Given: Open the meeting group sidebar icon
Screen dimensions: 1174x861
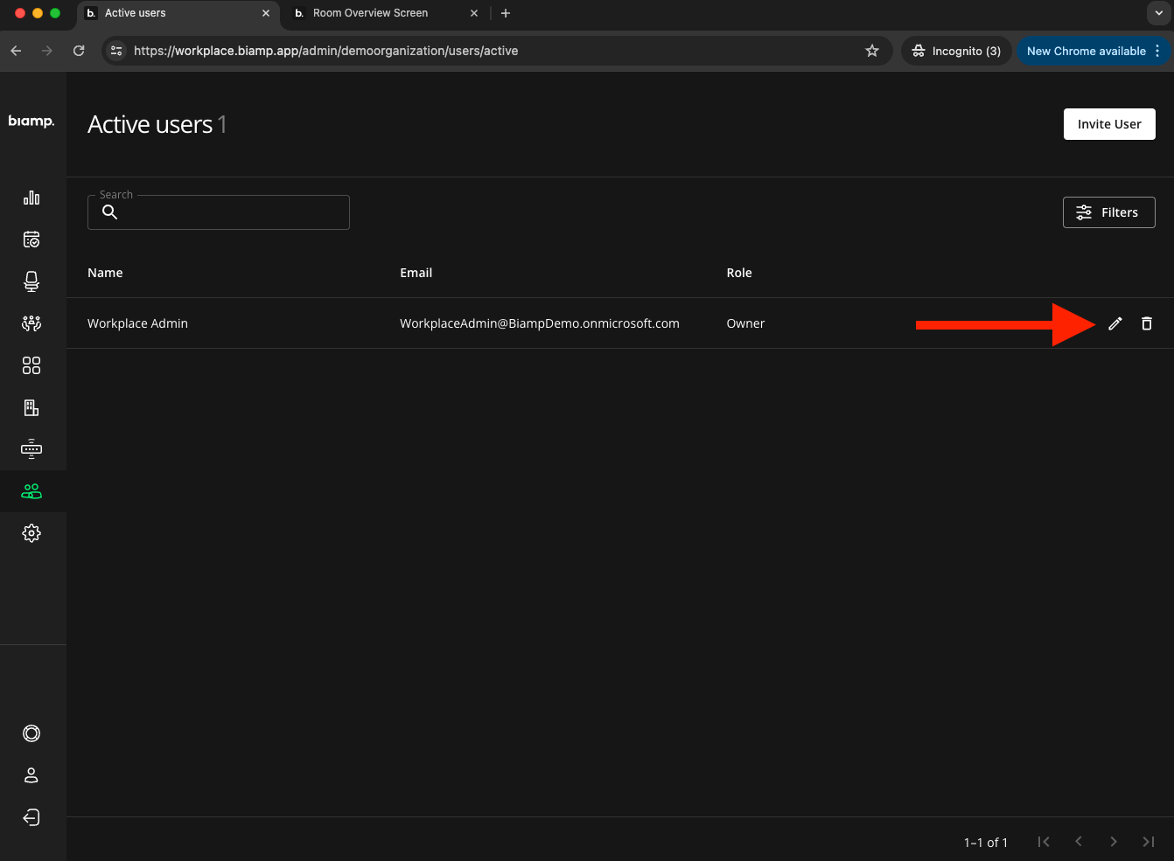Looking at the screenshot, I should [31, 323].
